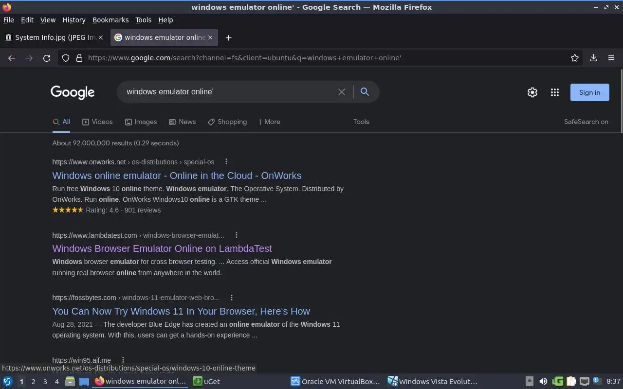Open the Bookmarks menu
The height and width of the screenshot is (389, 623).
coord(110,20)
